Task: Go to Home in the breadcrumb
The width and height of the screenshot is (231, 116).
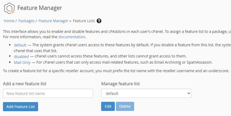Action: tap(9, 21)
